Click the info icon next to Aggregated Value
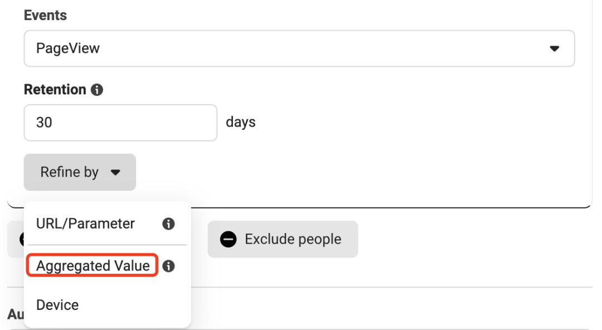This screenshot has height=330, width=602. [168, 266]
